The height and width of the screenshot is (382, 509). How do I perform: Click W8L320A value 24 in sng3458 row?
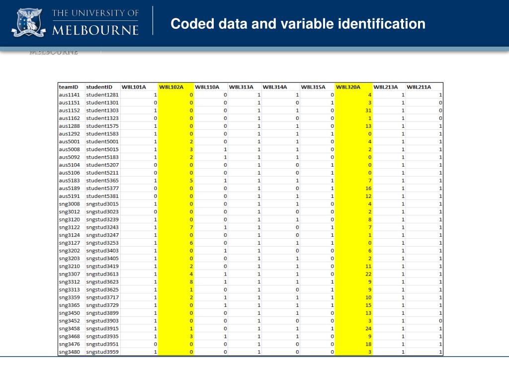click(368, 329)
